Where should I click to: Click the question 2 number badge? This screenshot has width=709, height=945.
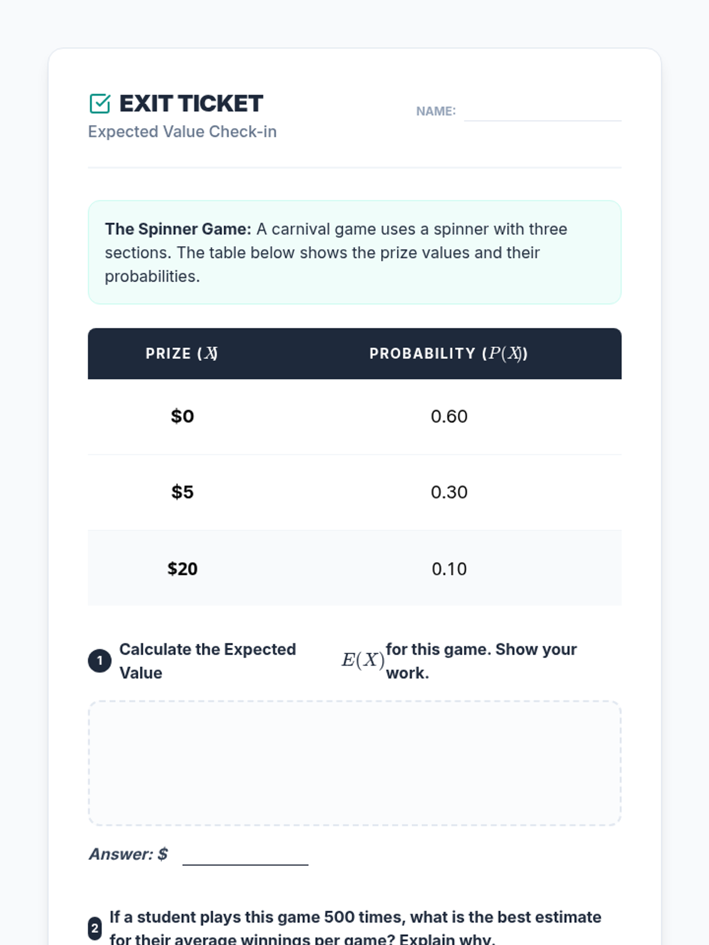[95, 928]
